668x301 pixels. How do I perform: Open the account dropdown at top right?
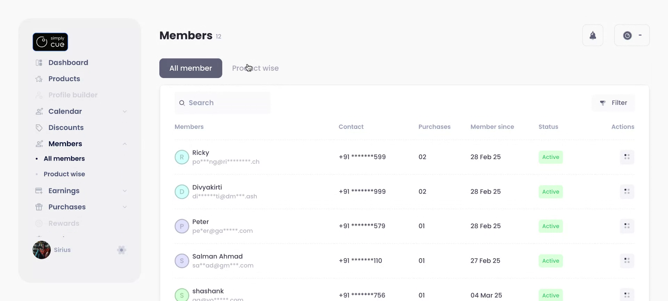(632, 36)
